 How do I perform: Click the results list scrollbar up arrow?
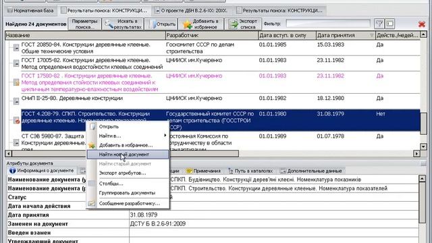pyautogui.click(x=423, y=34)
